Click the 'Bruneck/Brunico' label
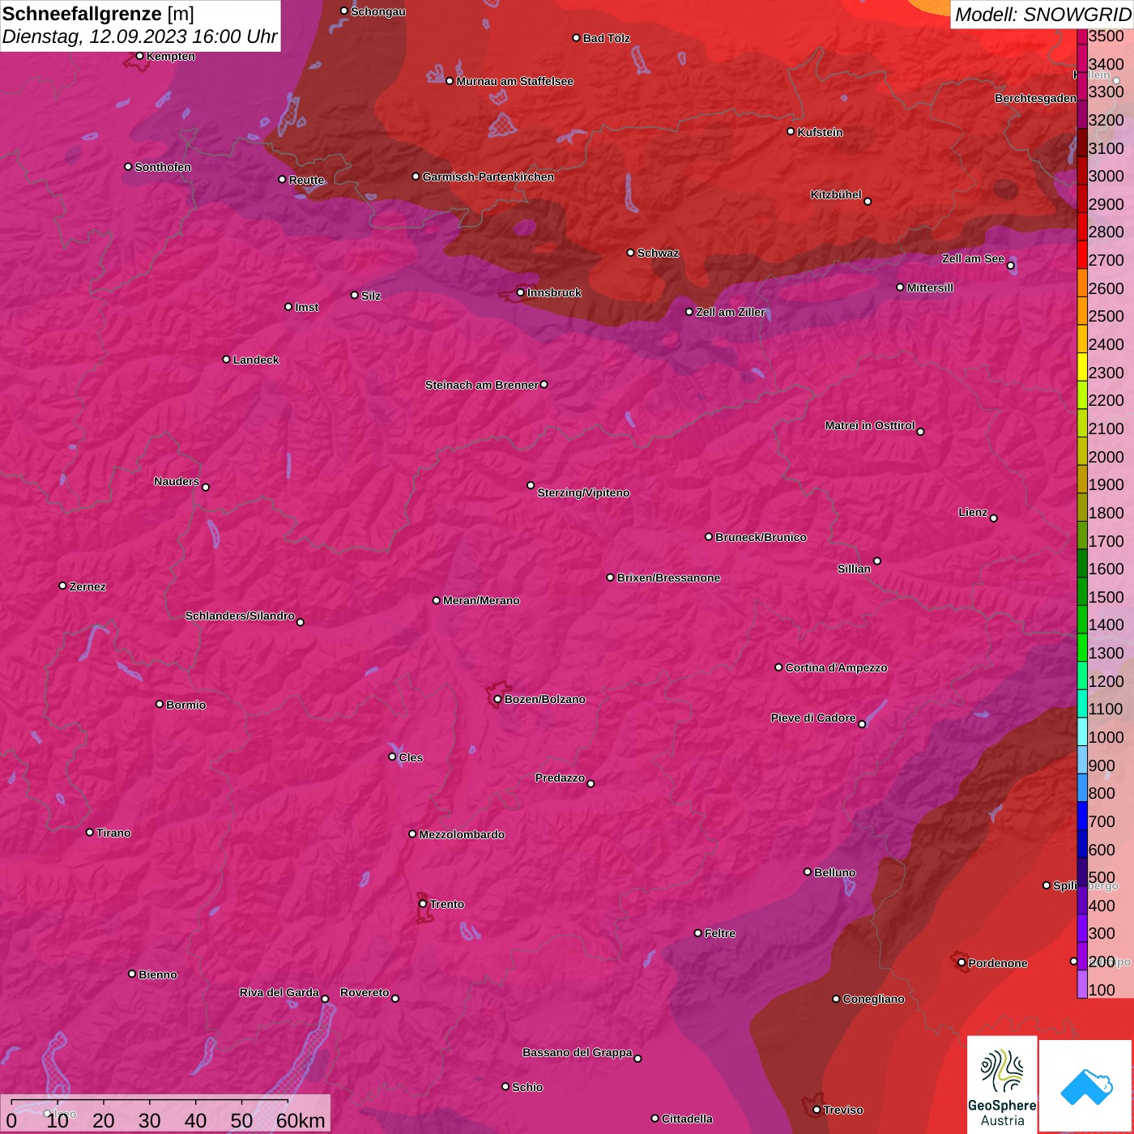Screen dimensions: 1134x1134 [x=761, y=537]
